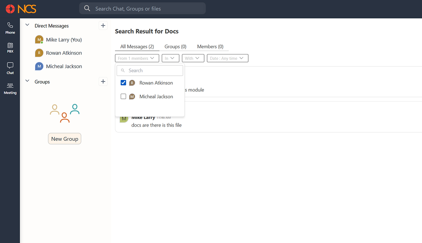Click Mike Larry avatar in search result
This screenshot has width=422, height=243.
(124, 119)
